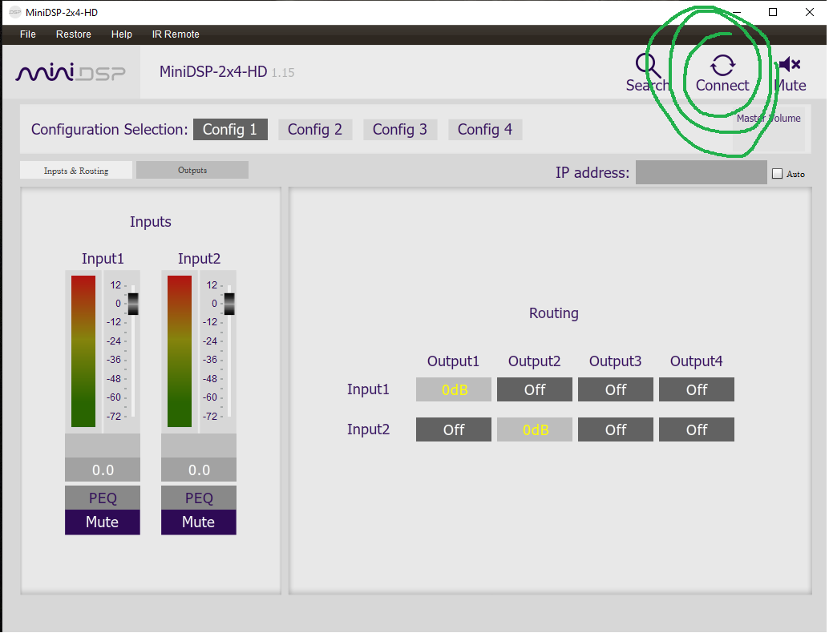
Task: Select Config 4 preset
Action: [x=485, y=130]
